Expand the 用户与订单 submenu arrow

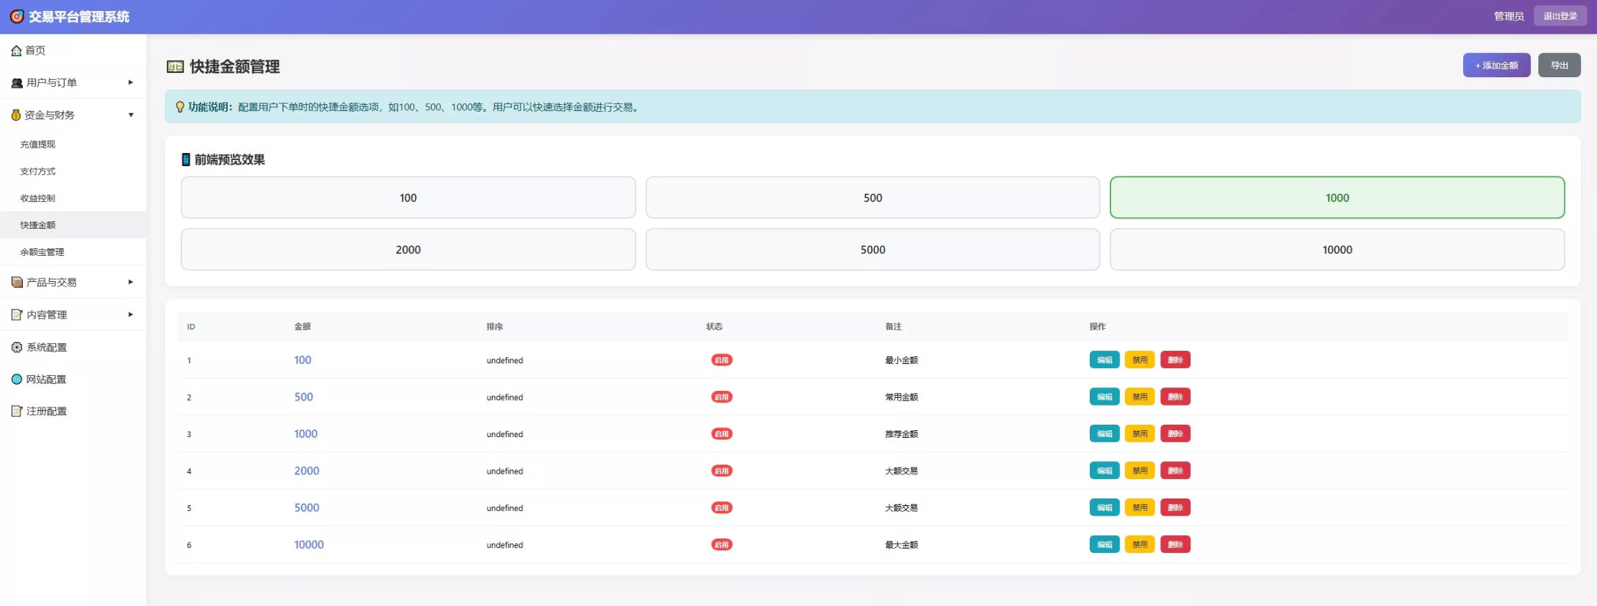point(130,83)
